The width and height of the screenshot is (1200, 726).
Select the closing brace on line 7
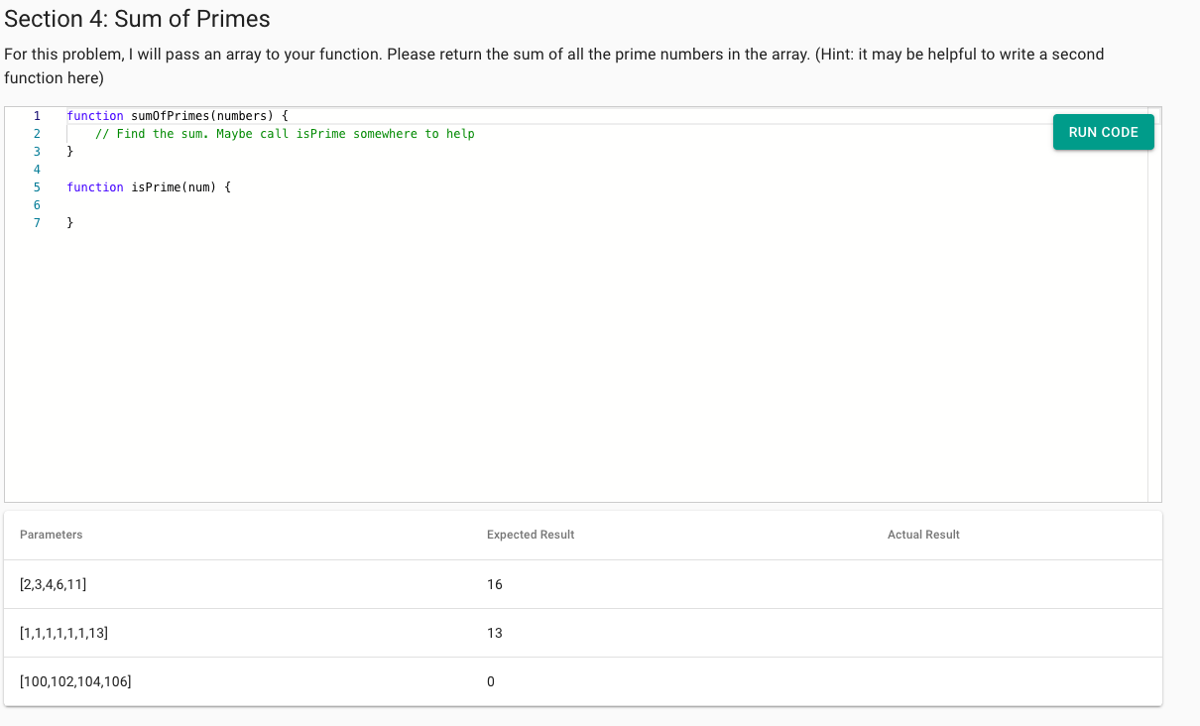coord(69,222)
